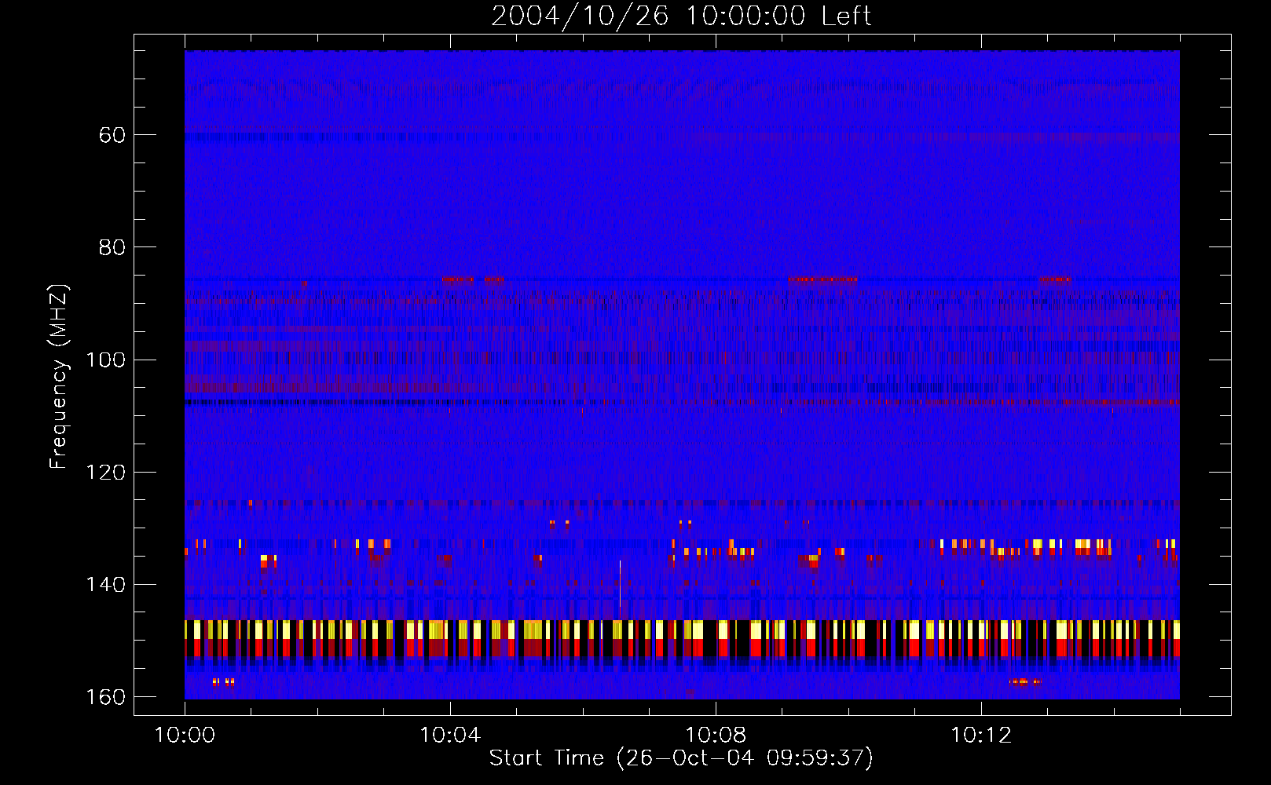Click the 10:04 time tick label

[450, 735]
